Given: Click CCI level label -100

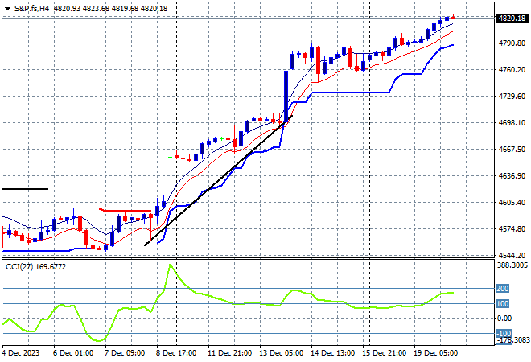Looking at the screenshot, I should [504, 334].
